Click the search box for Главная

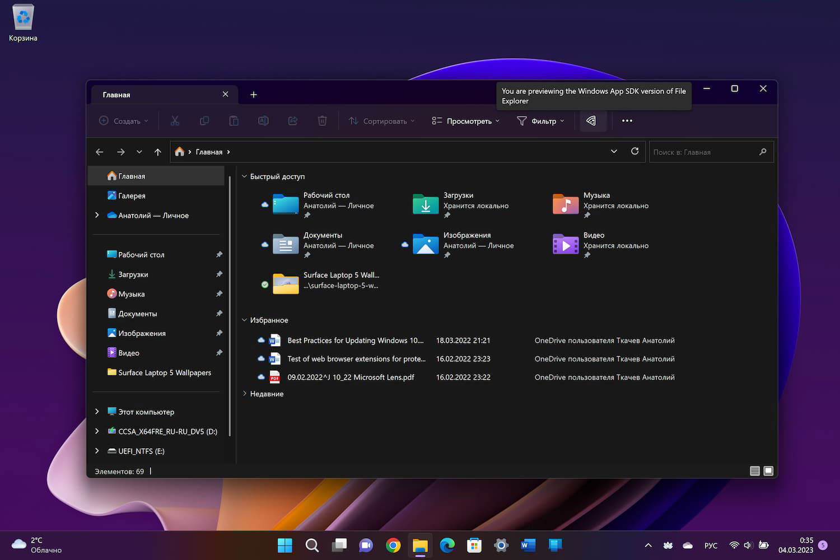click(703, 152)
